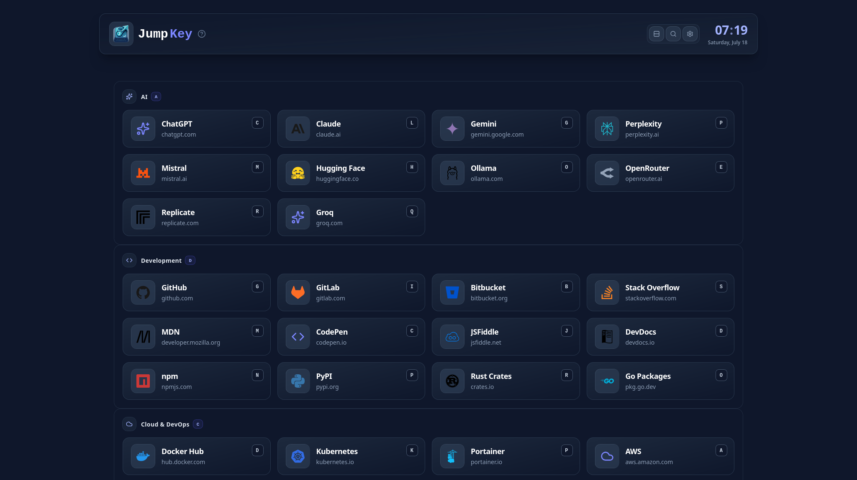The height and width of the screenshot is (480, 857).
Task: Click the Replicate logo icon
Action: [x=143, y=217]
